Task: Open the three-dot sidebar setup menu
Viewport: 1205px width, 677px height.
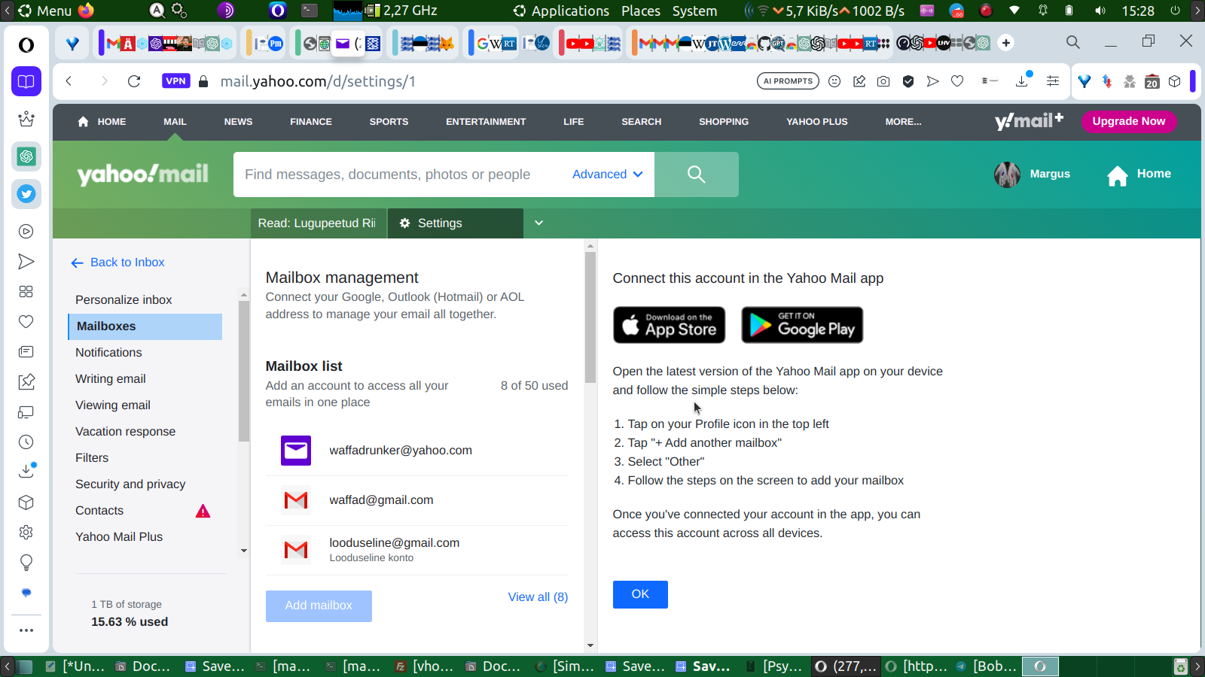Action: (26, 630)
